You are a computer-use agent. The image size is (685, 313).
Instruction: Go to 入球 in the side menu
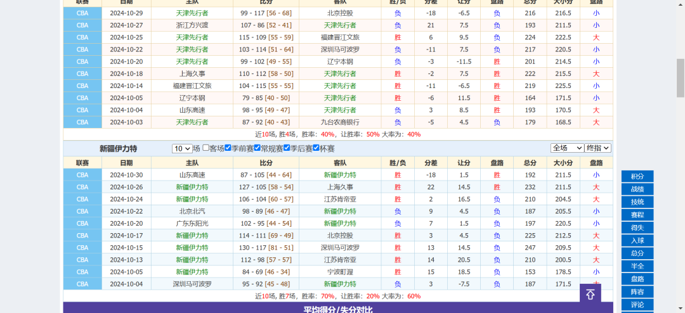tap(637, 241)
